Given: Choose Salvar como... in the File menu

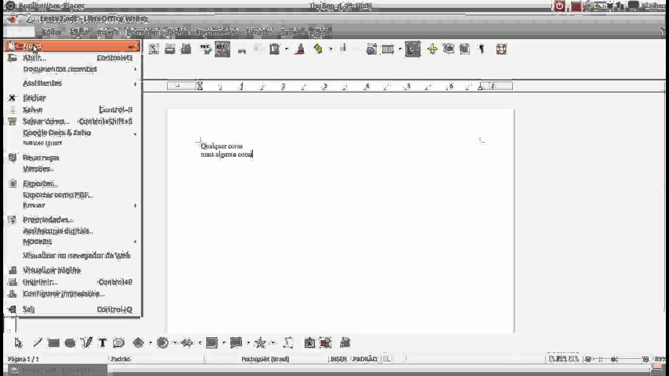Looking at the screenshot, I should (73, 121).
